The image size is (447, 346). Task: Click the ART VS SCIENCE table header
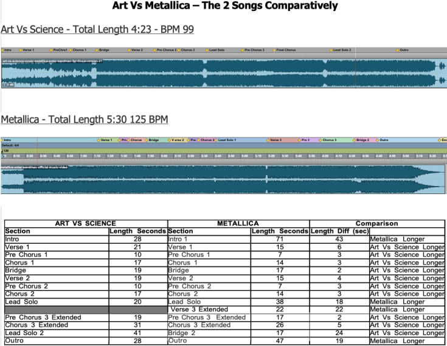(x=85, y=224)
